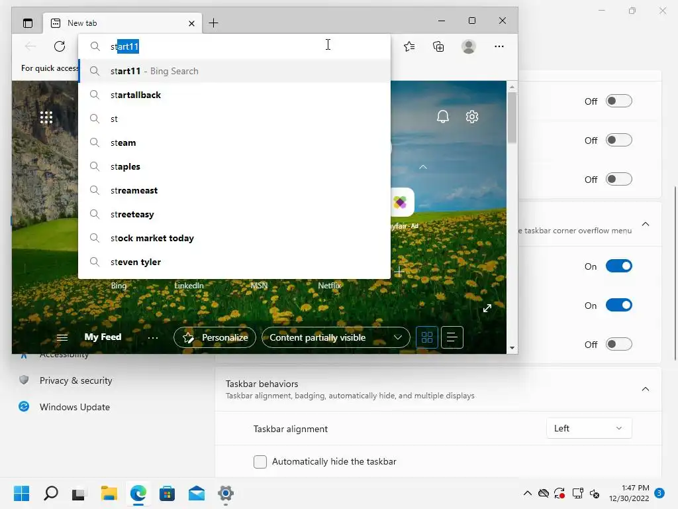
Task: Open a new tab with plus button
Action: click(214, 23)
